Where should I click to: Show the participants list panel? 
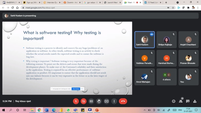tap(181, 101)
